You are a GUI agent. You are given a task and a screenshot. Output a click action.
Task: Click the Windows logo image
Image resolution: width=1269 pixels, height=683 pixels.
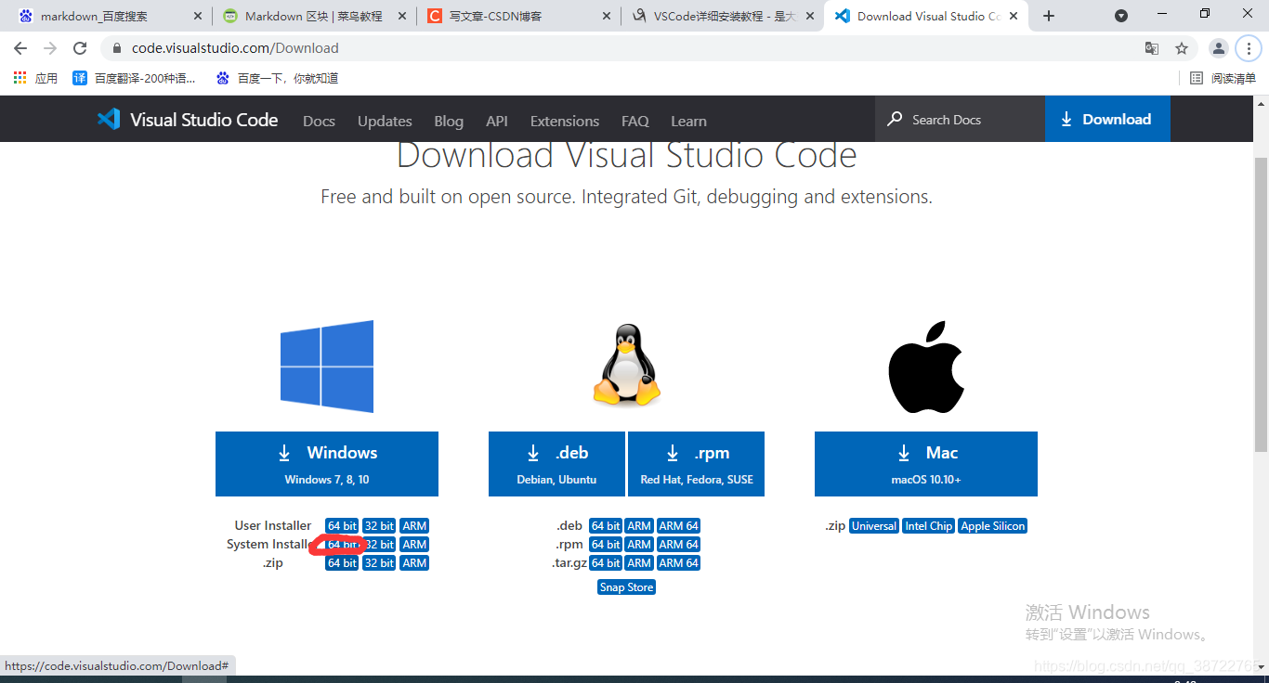pyautogui.click(x=327, y=367)
